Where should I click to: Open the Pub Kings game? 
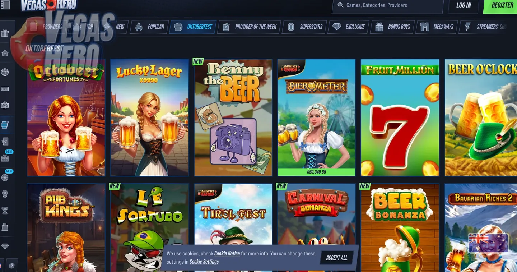(x=66, y=228)
